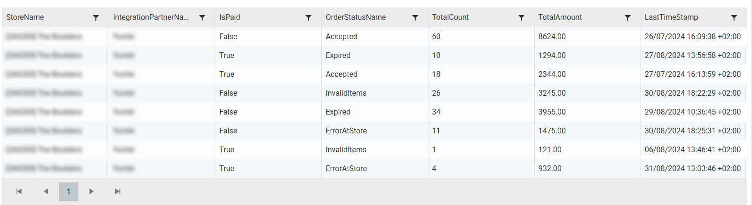Sort by the OrderStatusName header
The height and width of the screenshot is (205, 752).
355,17
